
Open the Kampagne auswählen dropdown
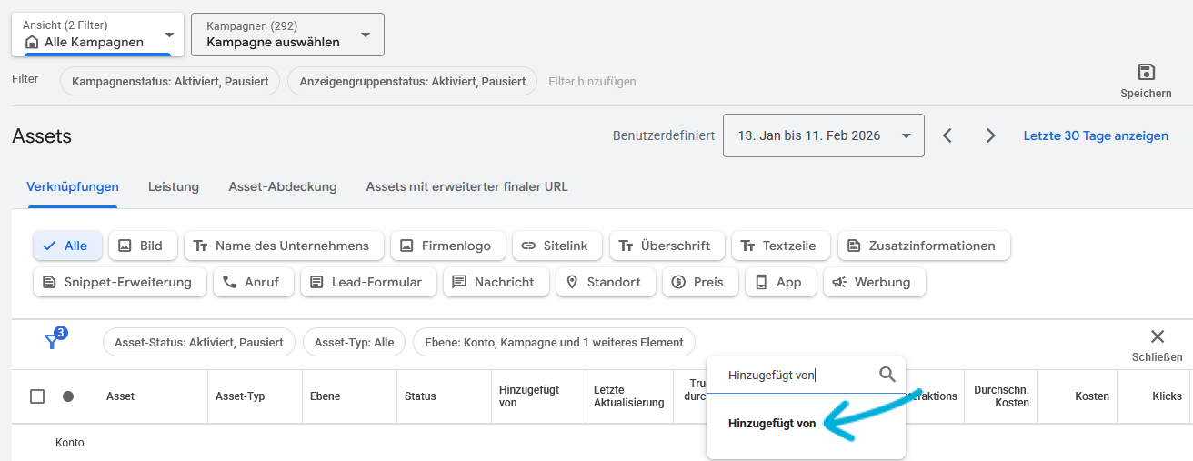pyautogui.click(x=287, y=35)
